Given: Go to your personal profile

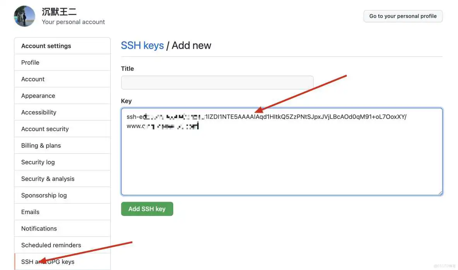Looking at the screenshot, I should click(403, 16).
